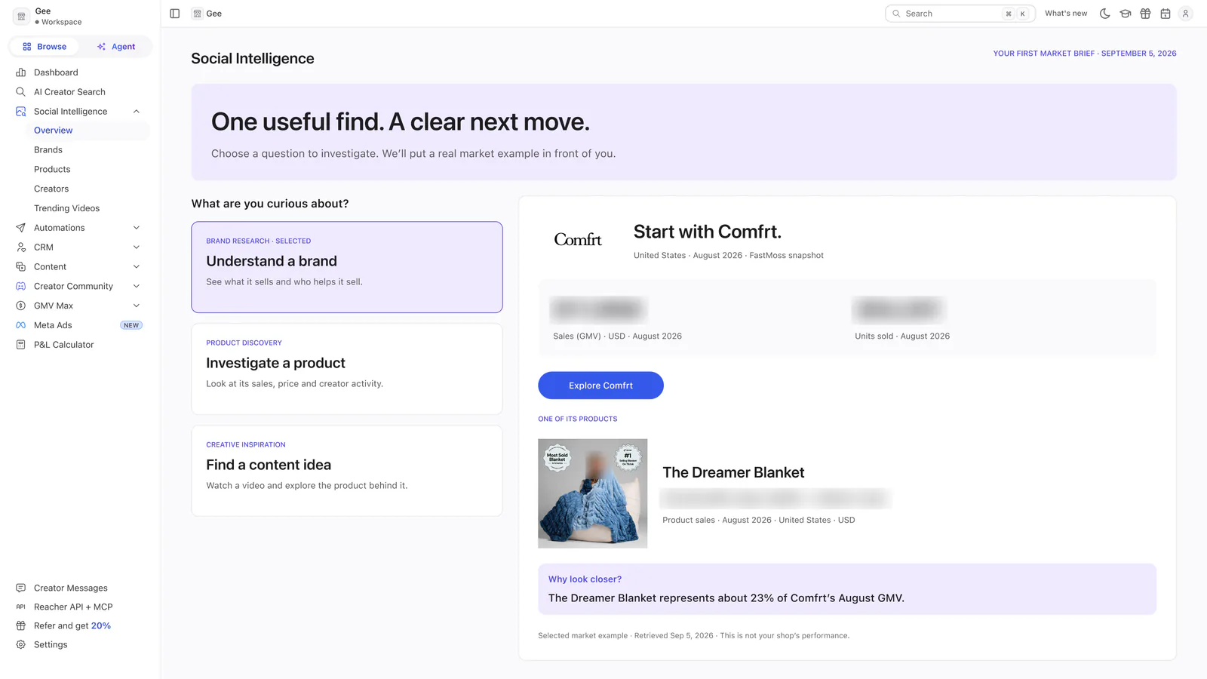The height and width of the screenshot is (679, 1207).
Task: Open the Trending Videos submenu item
Action: (66, 208)
